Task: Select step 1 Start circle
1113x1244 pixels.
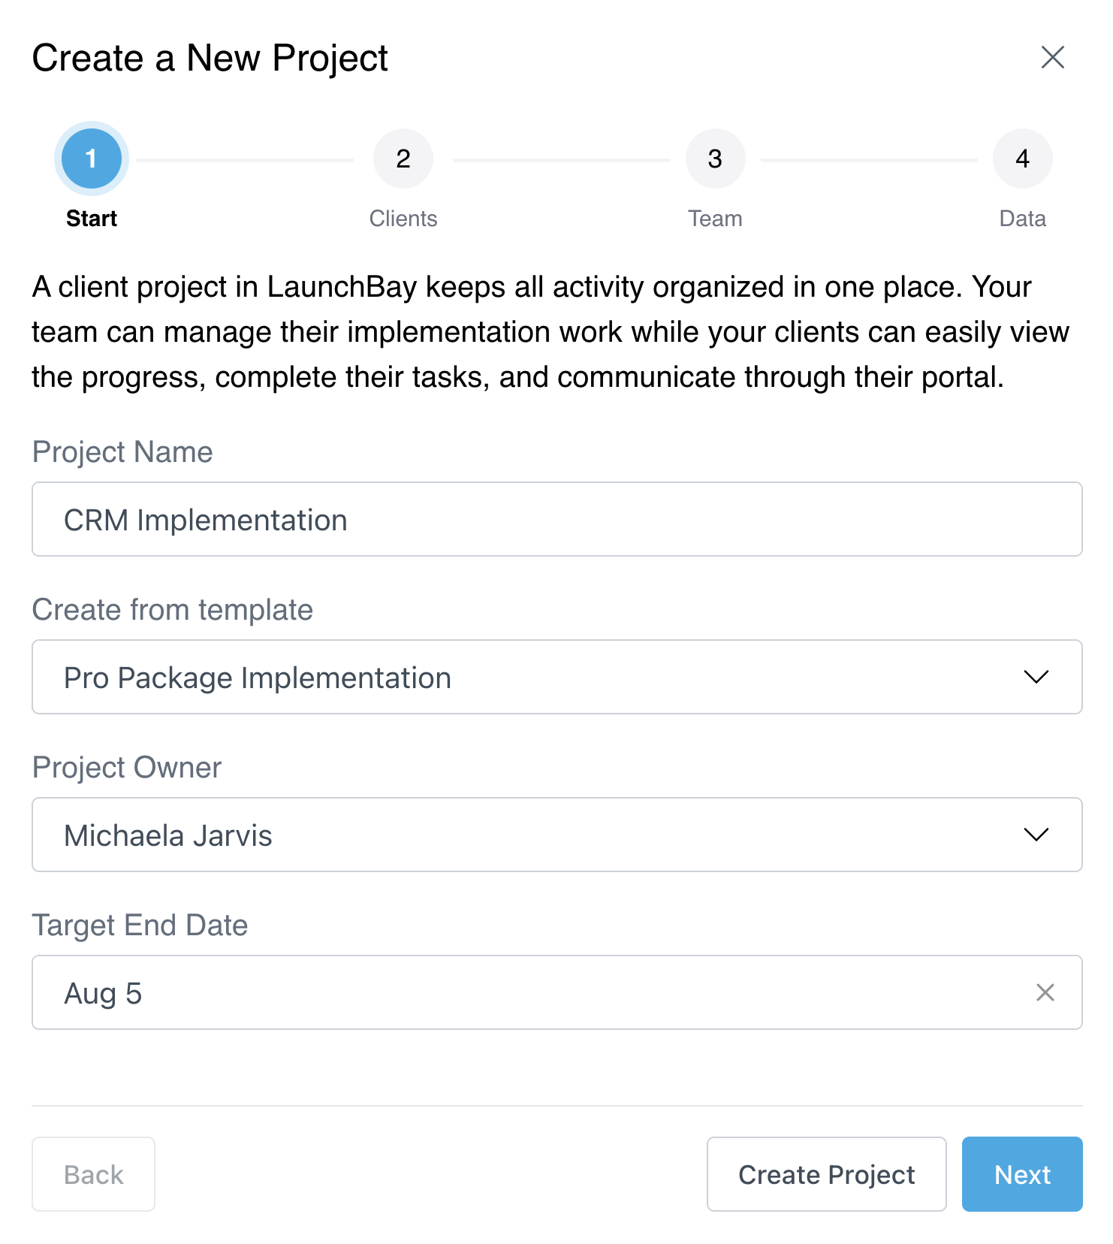Action: [x=92, y=159]
